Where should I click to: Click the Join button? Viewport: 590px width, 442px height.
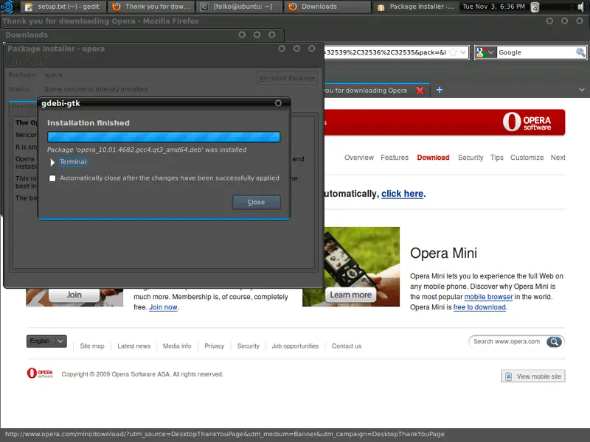point(74,295)
